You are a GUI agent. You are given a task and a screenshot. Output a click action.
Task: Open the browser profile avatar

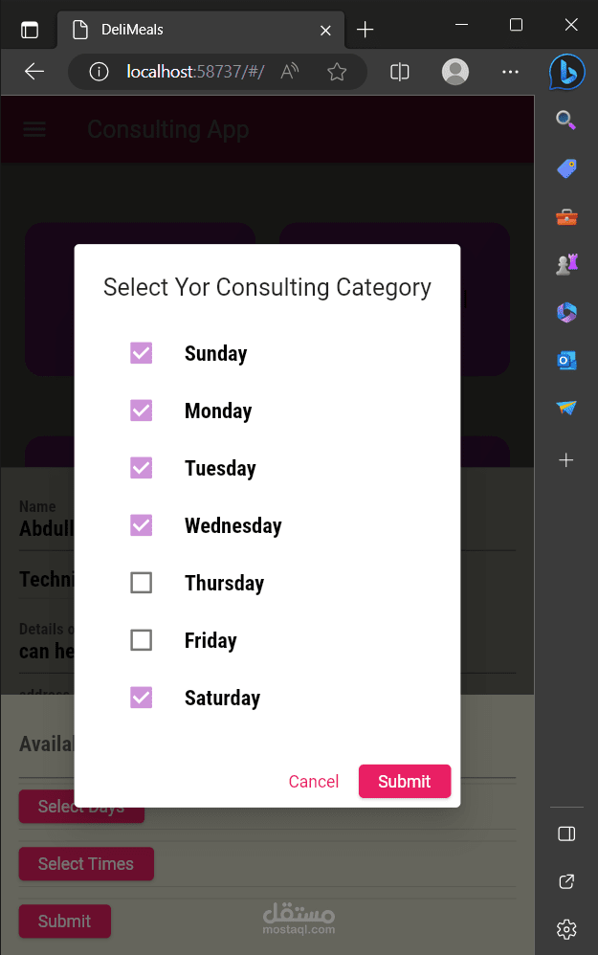pos(455,72)
